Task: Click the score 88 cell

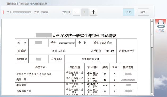Action: click(x=105, y=91)
